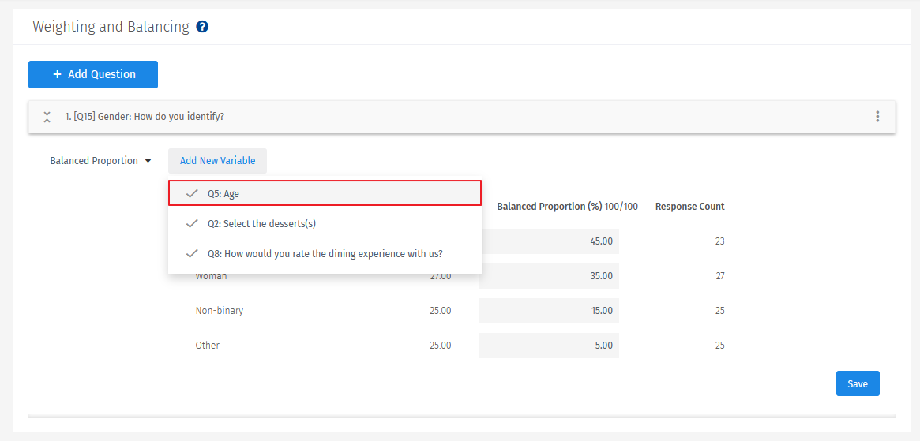This screenshot has height=441, width=920.
Task: Click the 35.00 balanced proportion field for Woman
Action: (550, 276)
